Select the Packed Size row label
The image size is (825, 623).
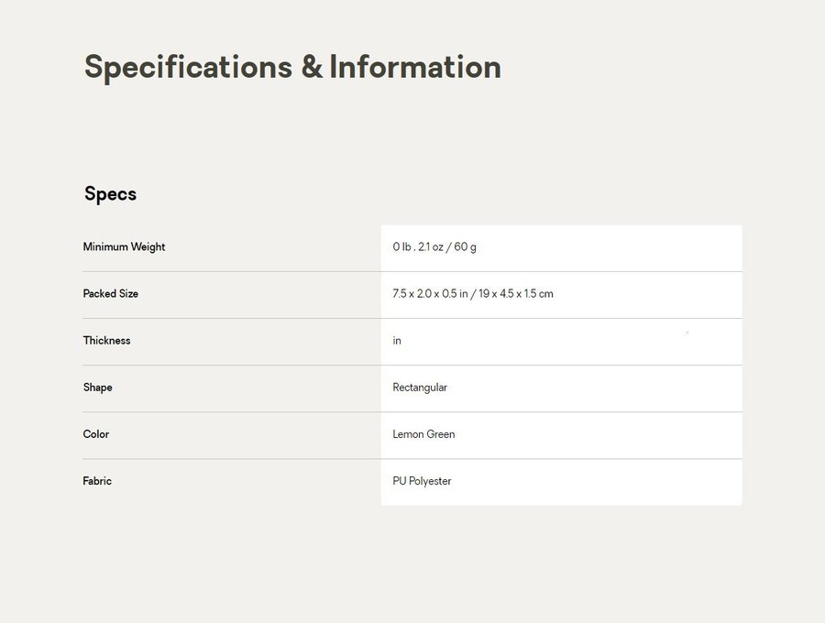[x=111, y=294]
